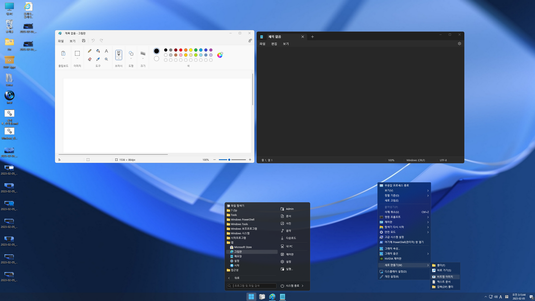
Task: Click the rectangular Select tool in Paint
Action: click(x=77, y=53)
